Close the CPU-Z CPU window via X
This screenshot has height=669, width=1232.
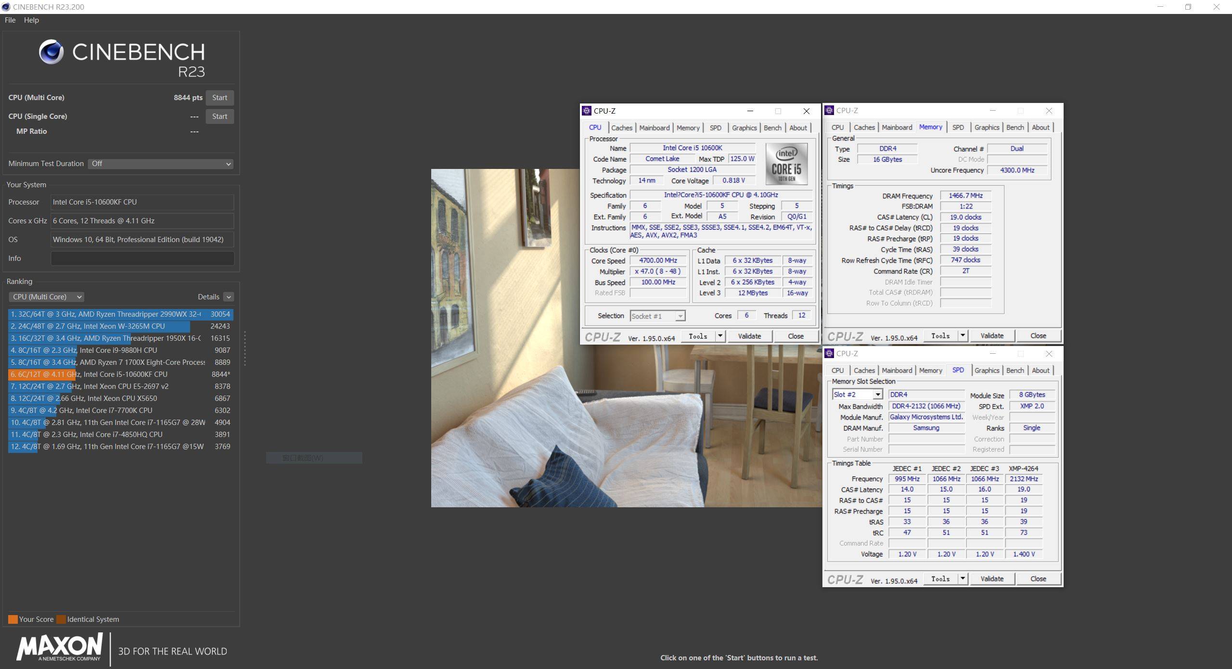(x=807, y=111)
